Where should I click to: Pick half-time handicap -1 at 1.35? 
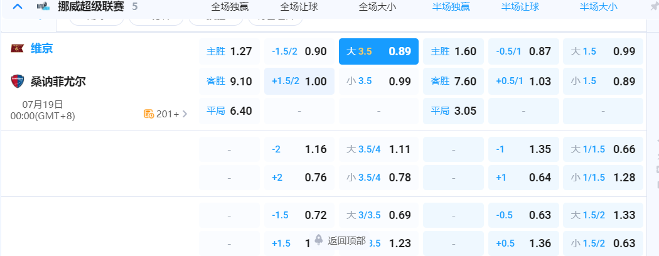pos(523,149)
